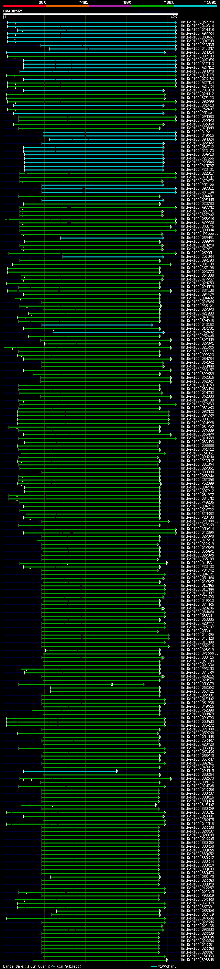Viewport: 220px width, 969px height.
Task: Select UniRef100_P12257 label
Action: pyautogui.click(x=197, y=888)
